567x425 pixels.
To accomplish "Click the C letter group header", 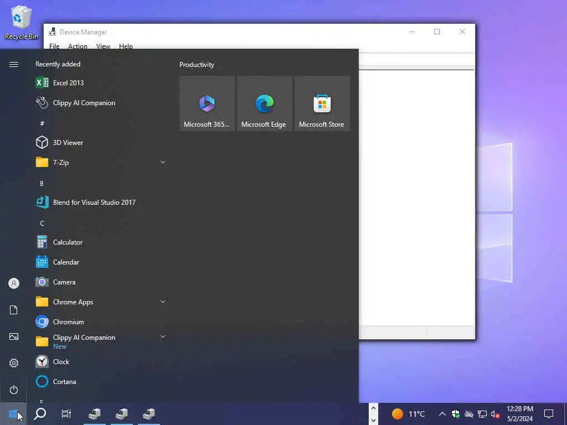I will click(x=42, y=224).
